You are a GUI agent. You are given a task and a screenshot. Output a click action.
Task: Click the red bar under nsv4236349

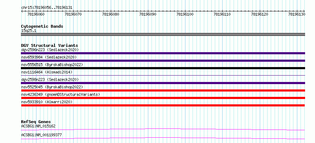pos(163,98)
